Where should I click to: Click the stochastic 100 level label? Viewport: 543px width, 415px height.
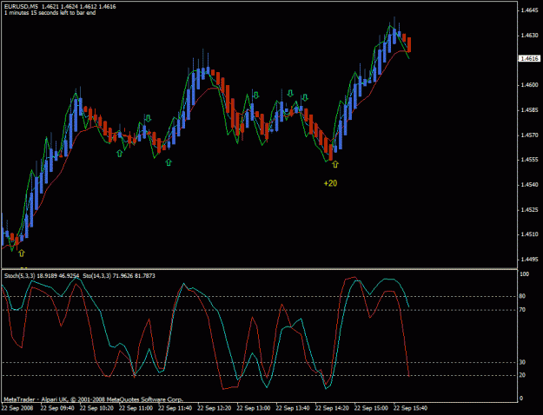pyautogui.click(x=524, y=274)
